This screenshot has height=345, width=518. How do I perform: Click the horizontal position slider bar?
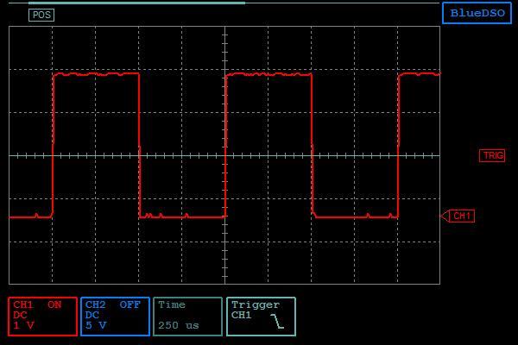coord(136,3)
